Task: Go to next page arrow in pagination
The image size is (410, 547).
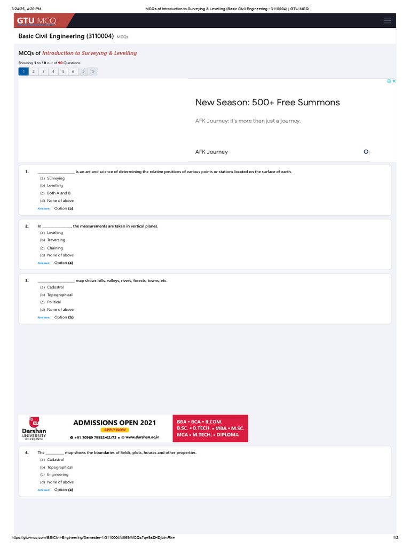Action: click(x=83, y=72)
